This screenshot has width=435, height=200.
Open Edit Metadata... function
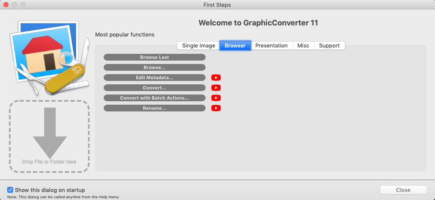(x=155, y=78)
